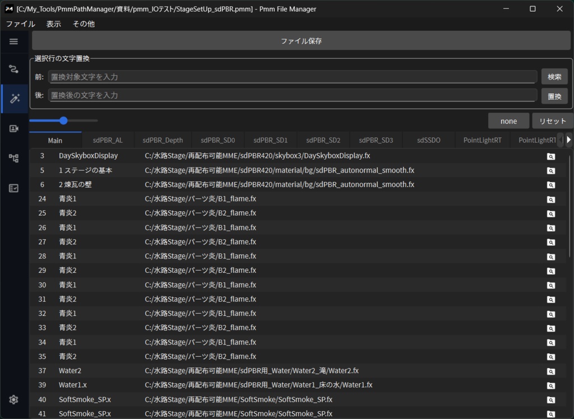The height and width of the screenshot is (419, 574).
Task: Open the node graph panel icon
Action: coord(13,158)
